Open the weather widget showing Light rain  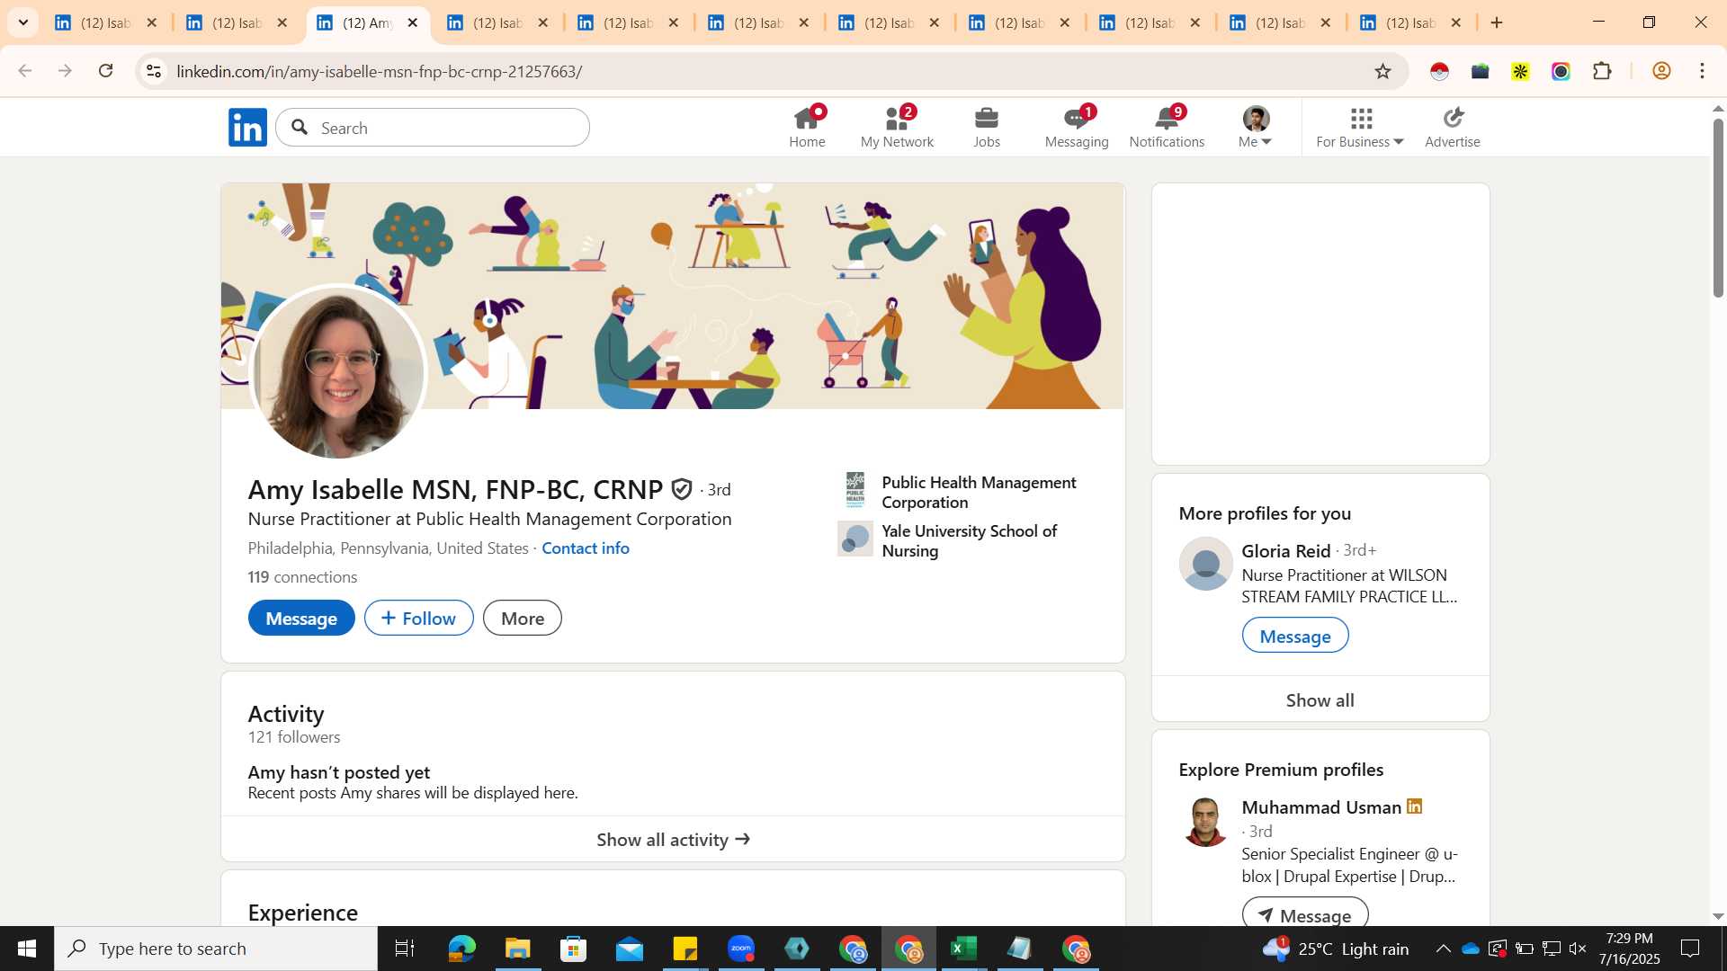tap(1336, 949)
